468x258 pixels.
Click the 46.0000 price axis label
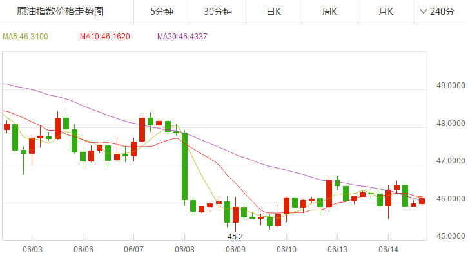click(x=451, y=199)
